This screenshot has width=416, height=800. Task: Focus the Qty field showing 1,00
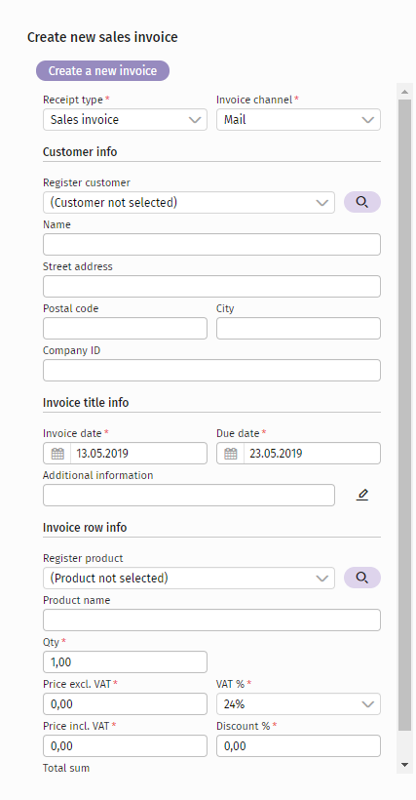[x=125, y=661]
